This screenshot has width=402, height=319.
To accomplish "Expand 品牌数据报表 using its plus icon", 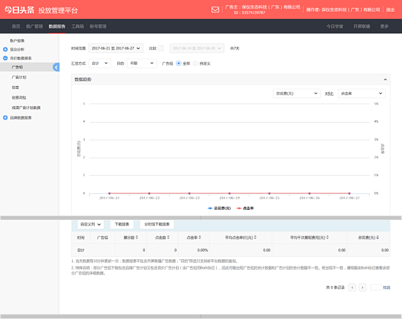I will coord(5,117).
